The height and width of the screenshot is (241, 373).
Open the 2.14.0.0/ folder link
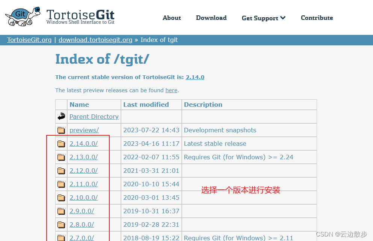click(x=83, y=144)
